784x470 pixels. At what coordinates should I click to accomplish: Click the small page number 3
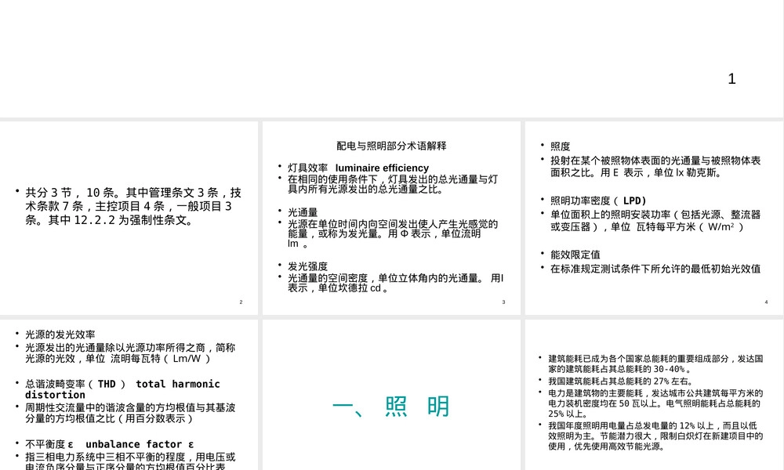point(503,302)
